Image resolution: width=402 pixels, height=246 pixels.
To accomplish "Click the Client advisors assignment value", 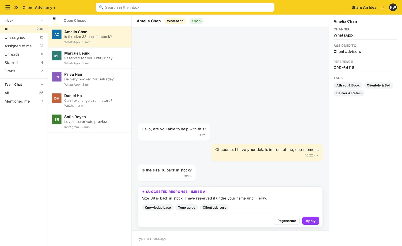I will 347,52.
